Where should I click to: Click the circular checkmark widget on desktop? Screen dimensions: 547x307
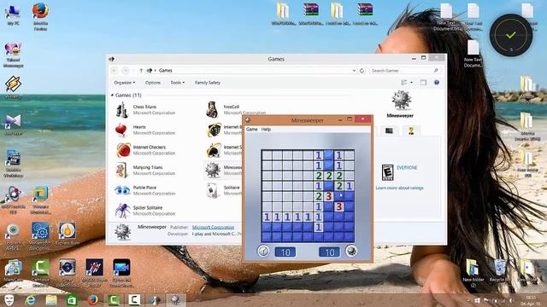coord(511,35)
